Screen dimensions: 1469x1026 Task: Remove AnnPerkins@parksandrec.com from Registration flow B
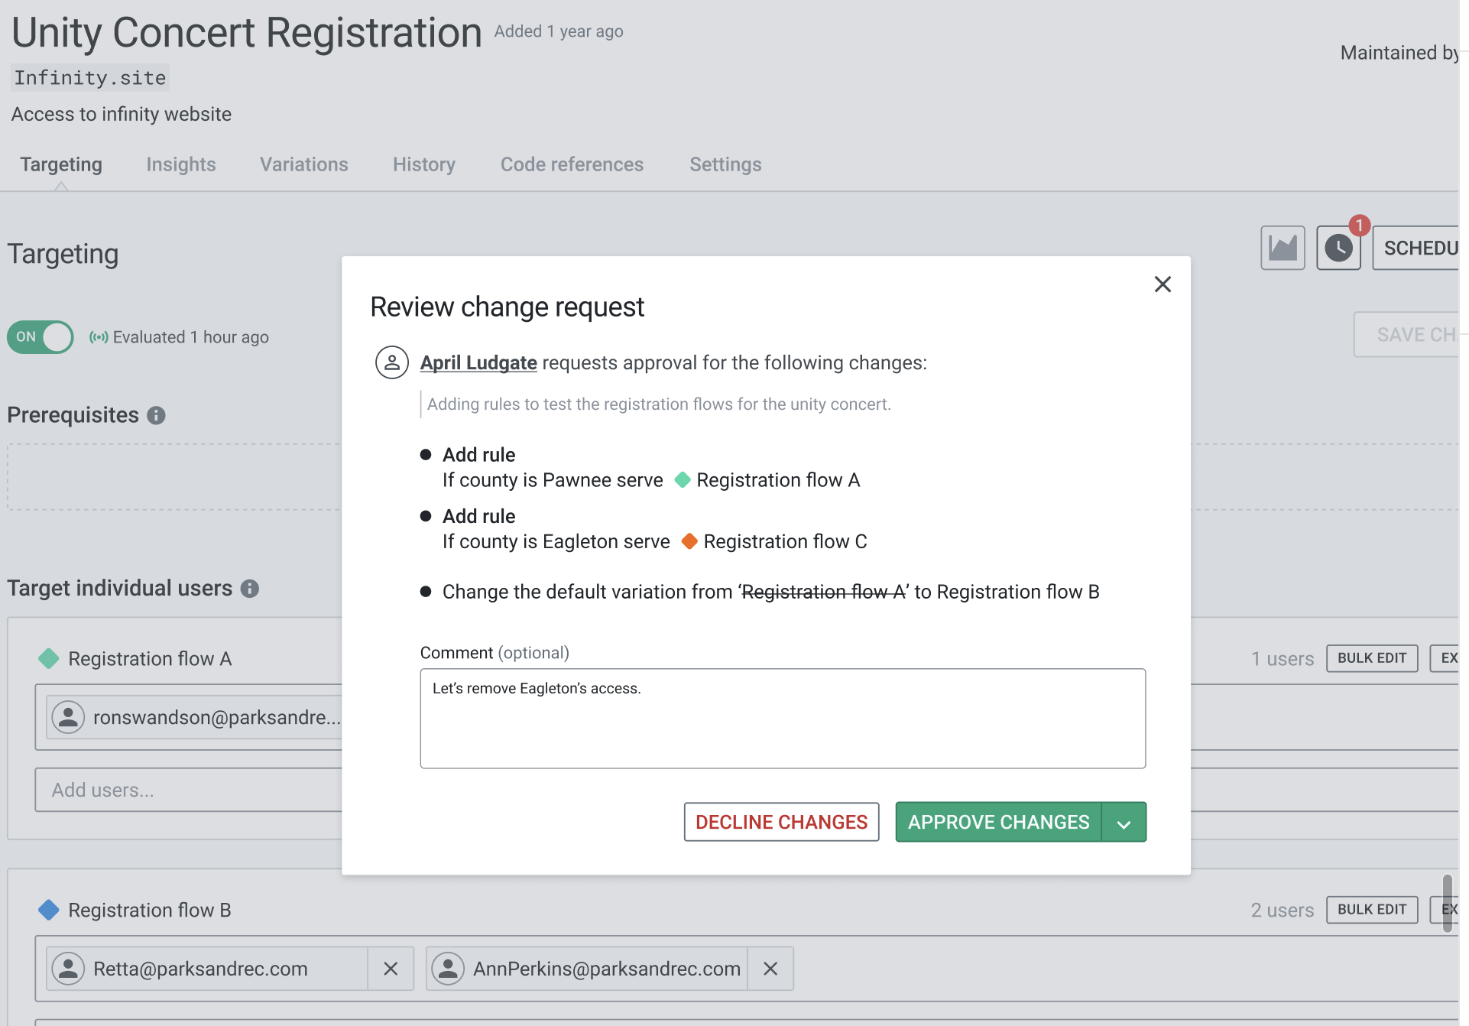point(770,969)
